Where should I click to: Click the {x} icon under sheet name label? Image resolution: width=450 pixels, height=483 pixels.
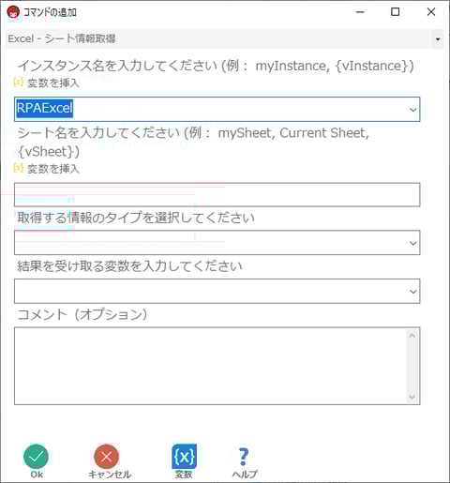pyautogui.click(x=18, y=168)
